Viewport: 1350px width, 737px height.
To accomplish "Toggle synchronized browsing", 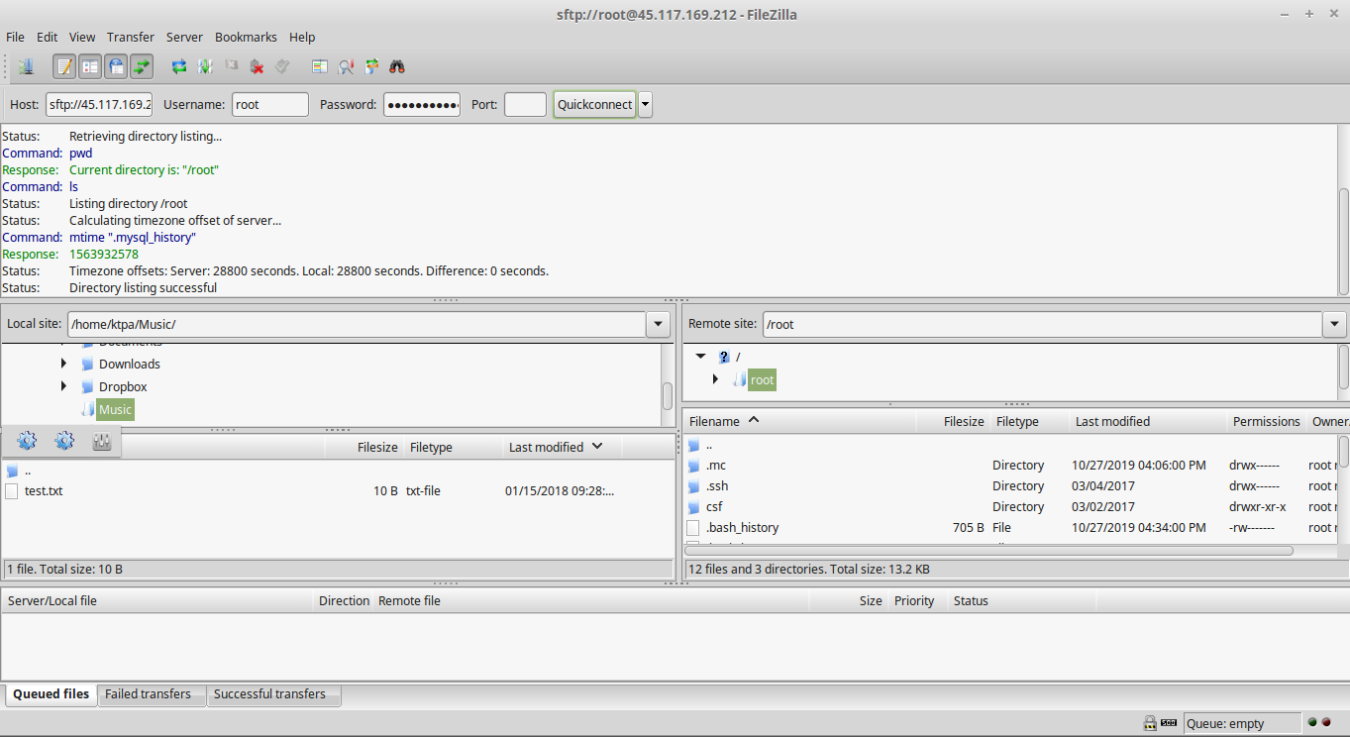I will (x=371, y=66).
